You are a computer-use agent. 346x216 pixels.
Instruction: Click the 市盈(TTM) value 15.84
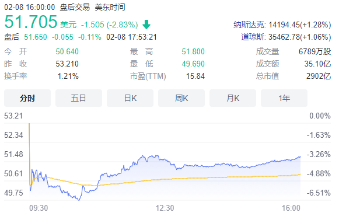pos(195,76)
